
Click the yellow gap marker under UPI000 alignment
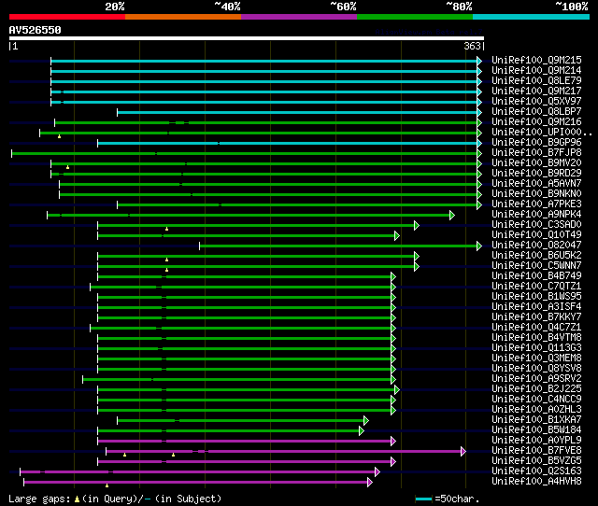tap(59, 136)
